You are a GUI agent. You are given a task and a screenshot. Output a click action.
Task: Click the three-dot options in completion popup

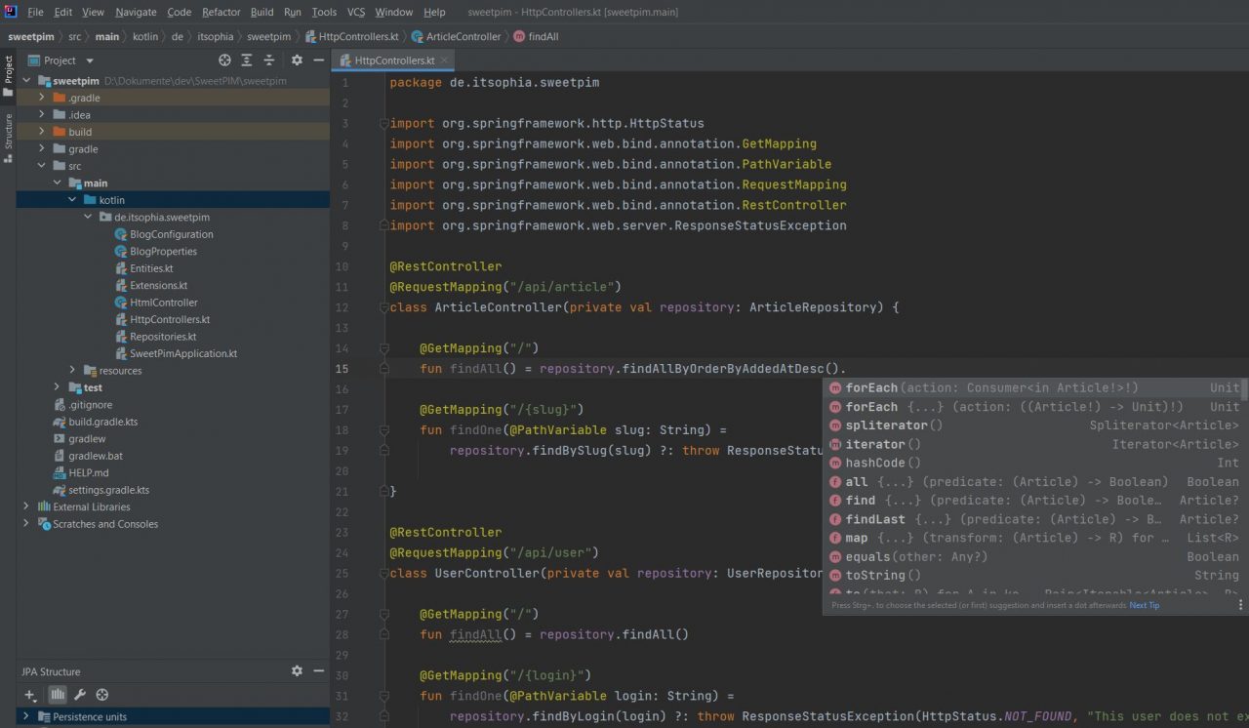tap(1240, 605)
